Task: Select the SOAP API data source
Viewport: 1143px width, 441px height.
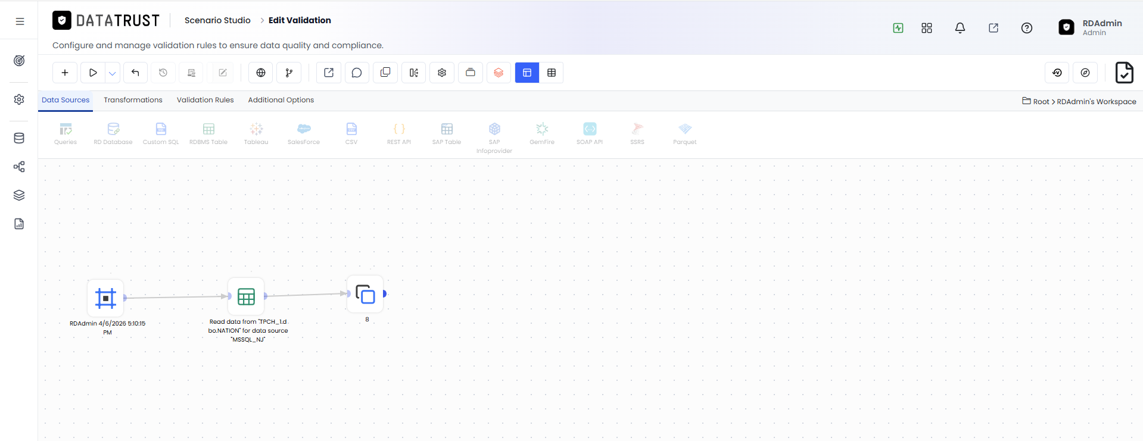Action: [x=590, y=134]
